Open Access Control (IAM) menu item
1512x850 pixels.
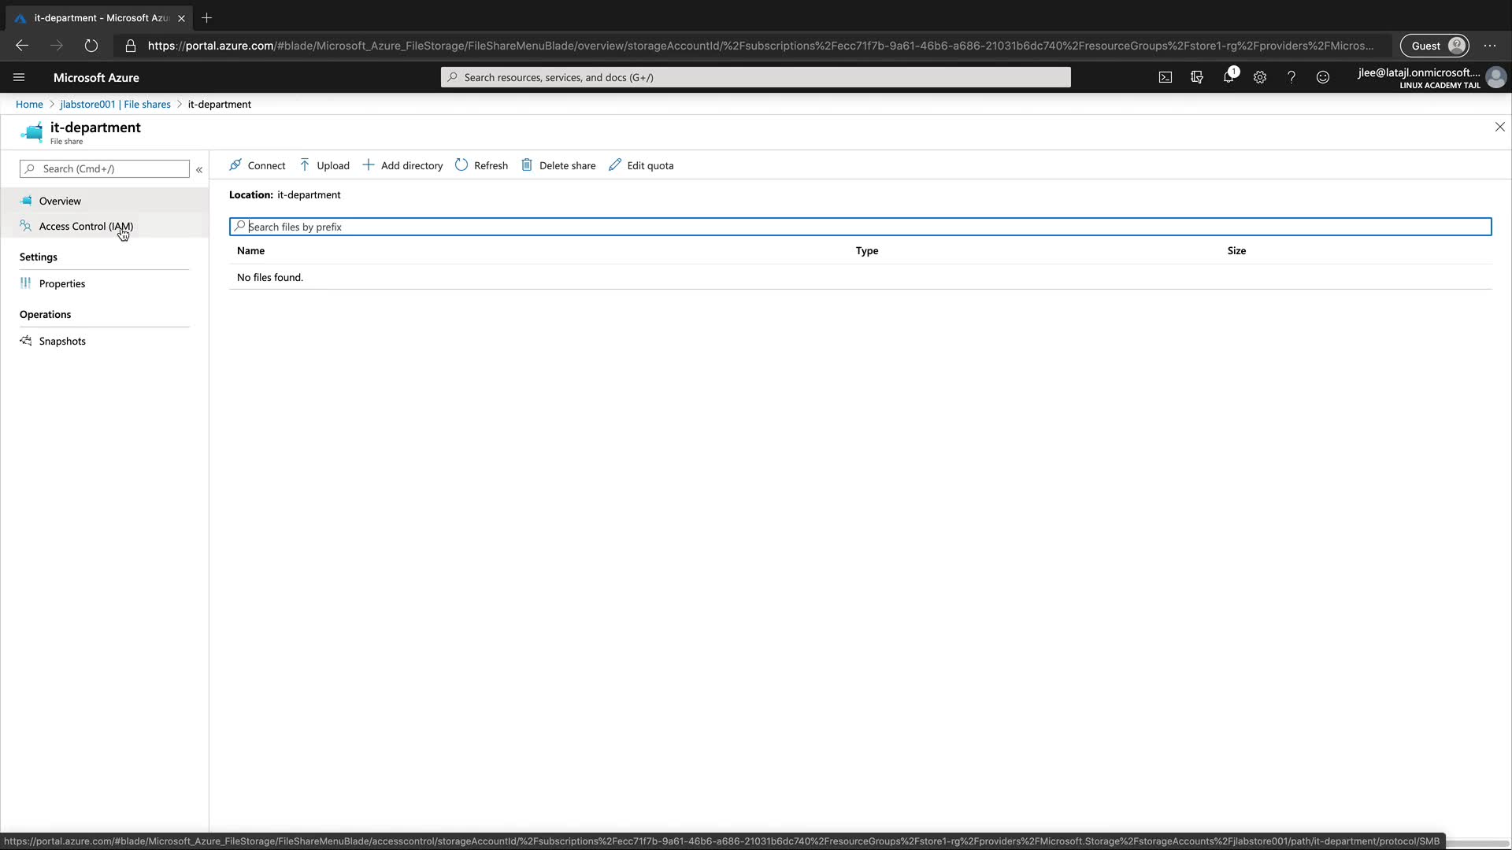[x=86, y=226]
